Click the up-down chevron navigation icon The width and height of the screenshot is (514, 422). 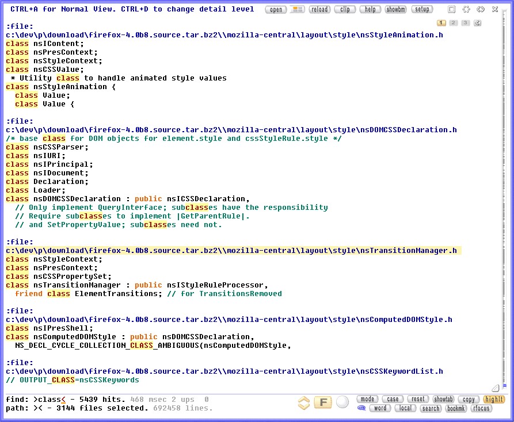click(x=304, y=403)
